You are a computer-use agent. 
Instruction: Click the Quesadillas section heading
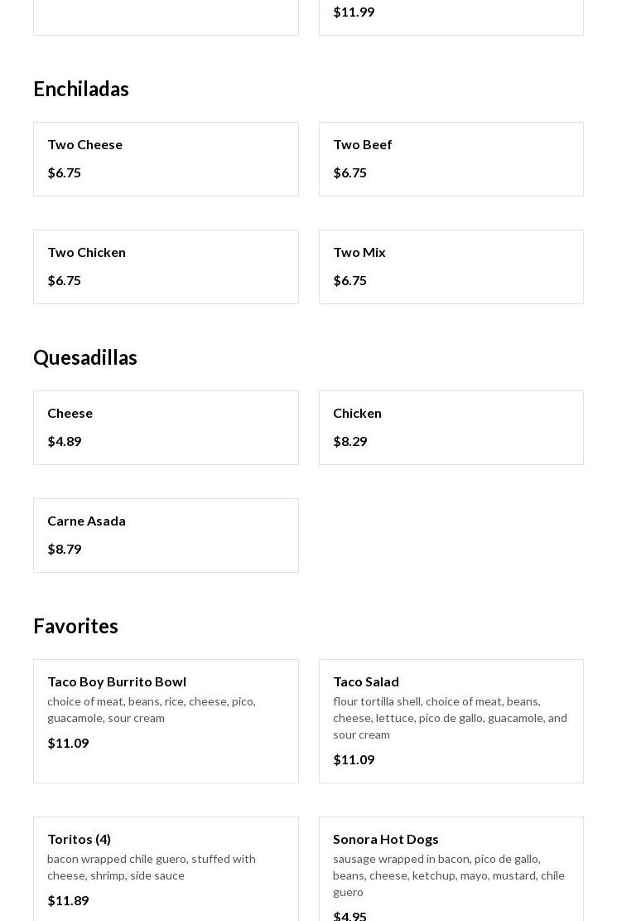pyautogui.click(x=85, y=357)
